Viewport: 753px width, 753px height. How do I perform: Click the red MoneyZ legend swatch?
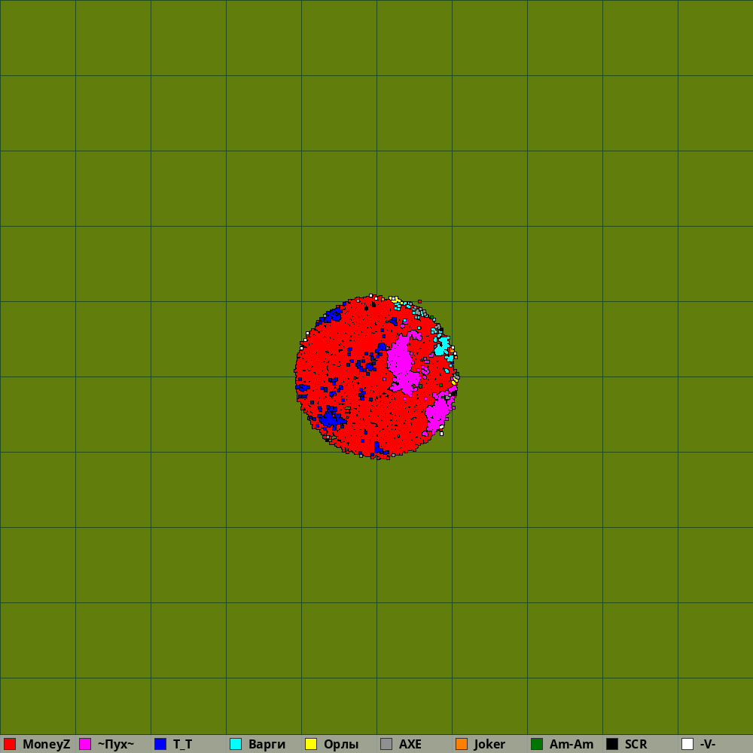click(x=10, y=744)
